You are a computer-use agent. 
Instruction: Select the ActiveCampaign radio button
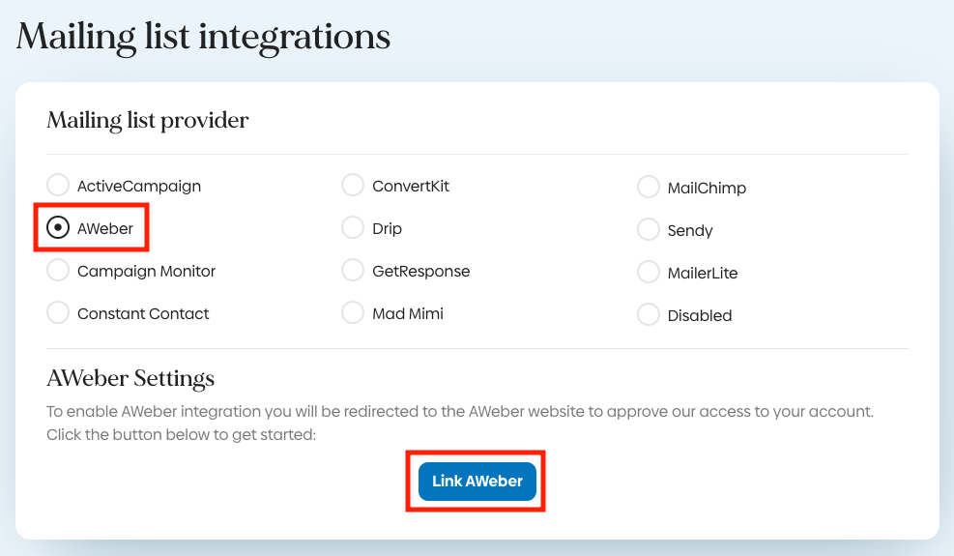pyautogui.click(x=59, y=186)
